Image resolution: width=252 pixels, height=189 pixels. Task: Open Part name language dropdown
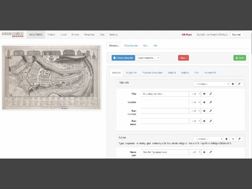(195, 121)
